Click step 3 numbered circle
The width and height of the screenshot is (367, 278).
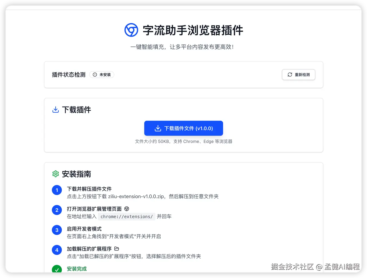pos(57,230)
